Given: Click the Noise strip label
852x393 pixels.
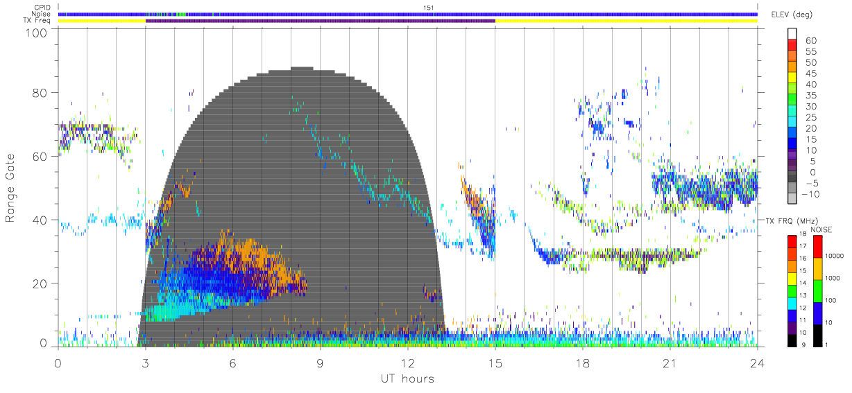Looking at the screenshot, I should [x=42, y=14].
